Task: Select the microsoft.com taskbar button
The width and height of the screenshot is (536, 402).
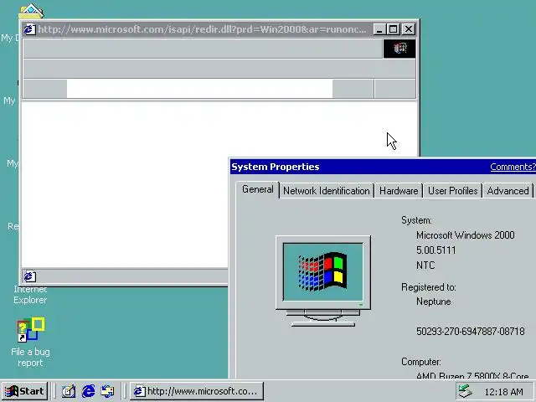Action: 197,391
